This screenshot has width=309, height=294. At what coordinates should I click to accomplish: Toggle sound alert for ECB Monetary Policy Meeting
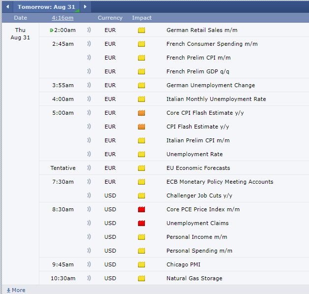click(89, 182)
